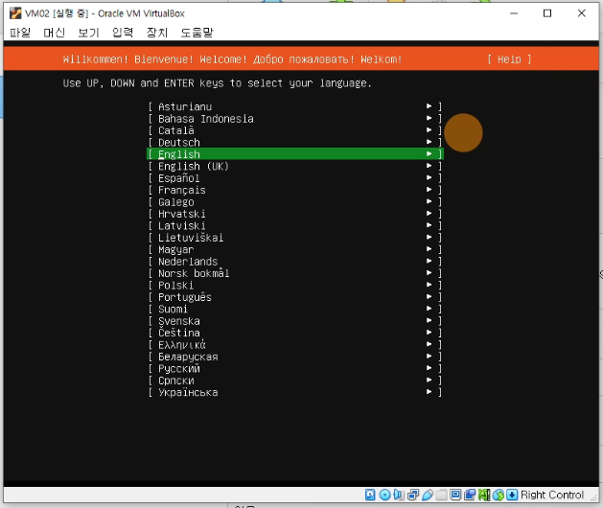Pick Беларуская from the language list
This screenshot has width=603, height=508.
click(x=295, y=357)
